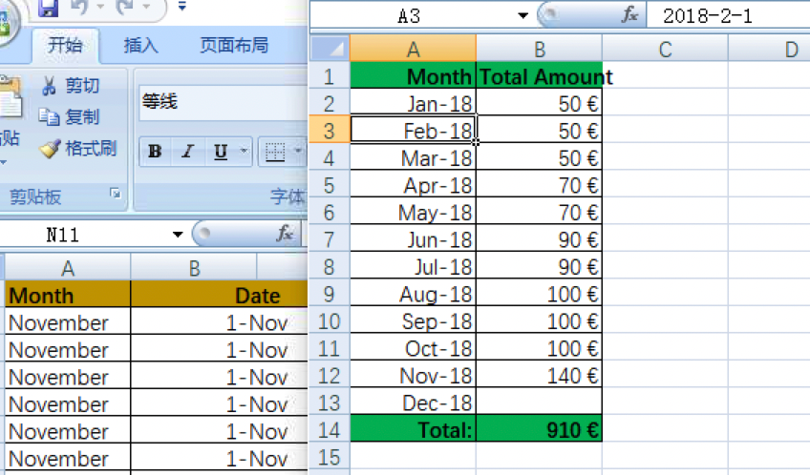Toggle Bold formatting
The width and height of the screenshot is (810, 475).
click(x=155, y=152)
